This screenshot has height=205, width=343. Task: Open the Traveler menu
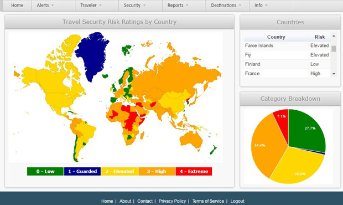pos(97,5)
